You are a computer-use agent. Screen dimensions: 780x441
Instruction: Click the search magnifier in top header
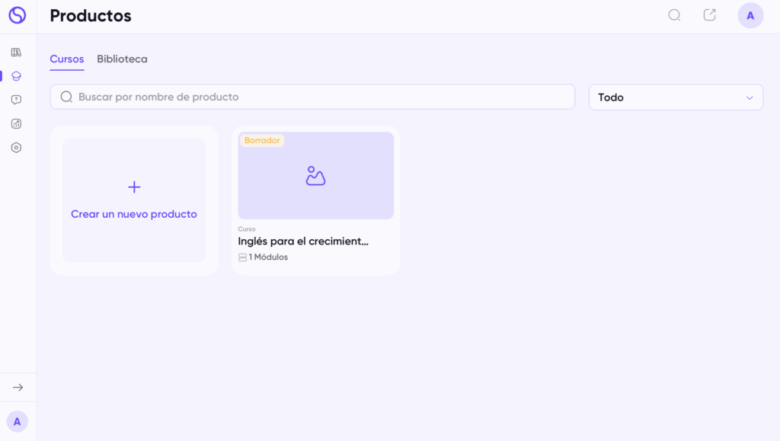click(674, 15)
